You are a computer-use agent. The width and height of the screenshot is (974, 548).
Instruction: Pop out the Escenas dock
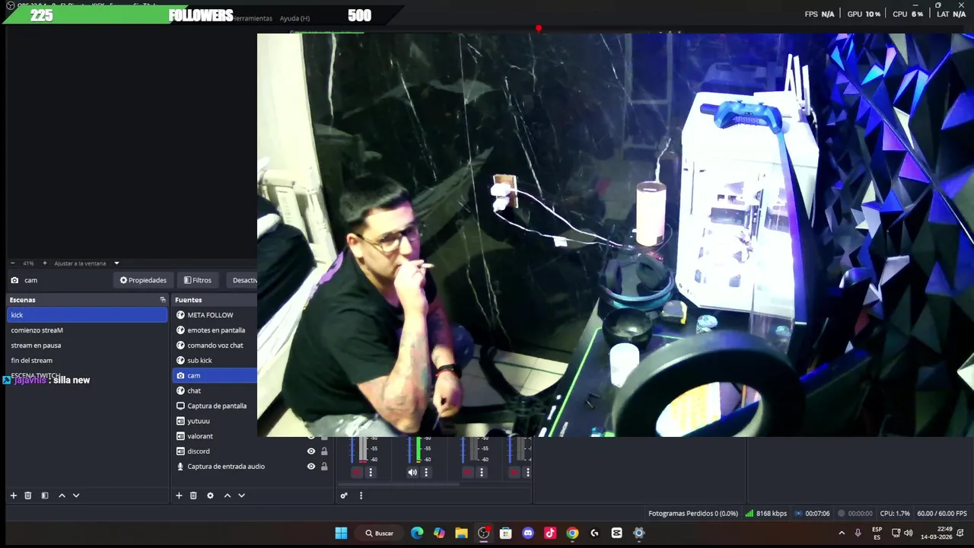click(x=162, y=300)
